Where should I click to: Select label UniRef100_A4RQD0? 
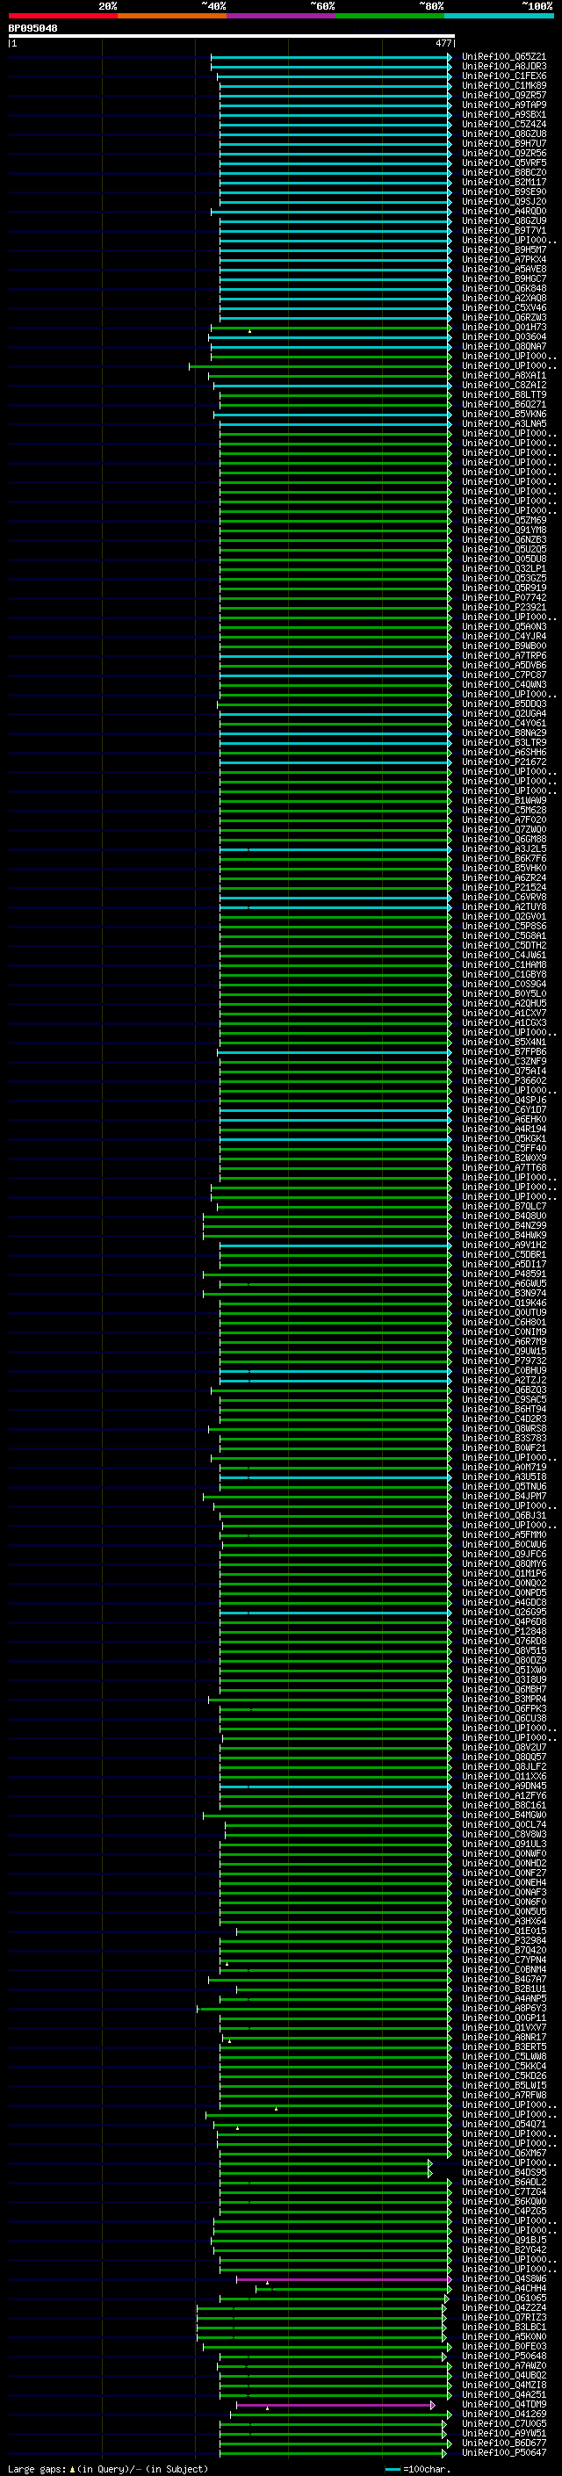[503, 212]
